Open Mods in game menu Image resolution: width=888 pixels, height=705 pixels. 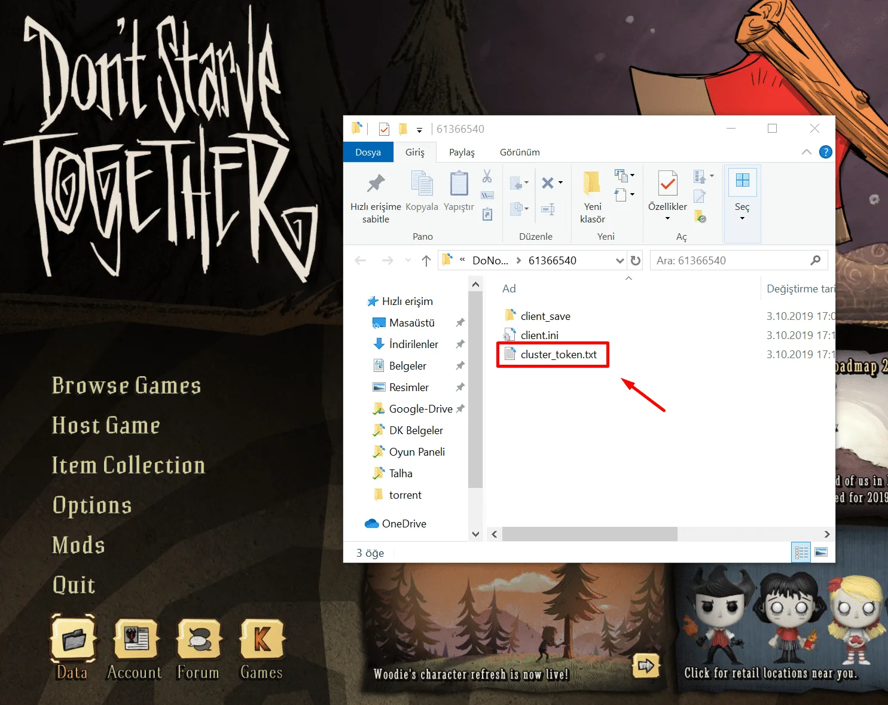pos(78,545)
